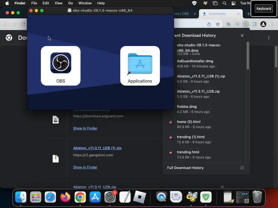Switch to the Downloads tab in Chrome
Viewport: 278px width, 208px height.
pyautogui.click(x=217, y=14)
